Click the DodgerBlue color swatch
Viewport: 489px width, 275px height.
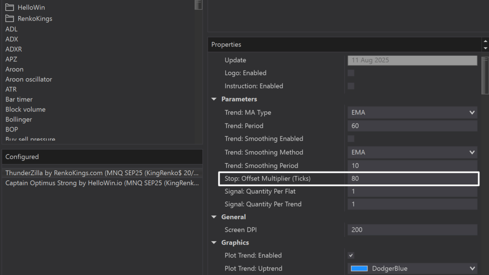pyautogui.click(x=359, y=268)
